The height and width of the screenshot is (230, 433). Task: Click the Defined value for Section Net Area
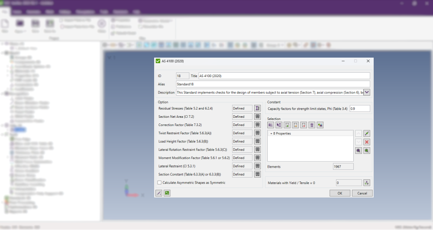pyautogui.click(x=242, y=117)
